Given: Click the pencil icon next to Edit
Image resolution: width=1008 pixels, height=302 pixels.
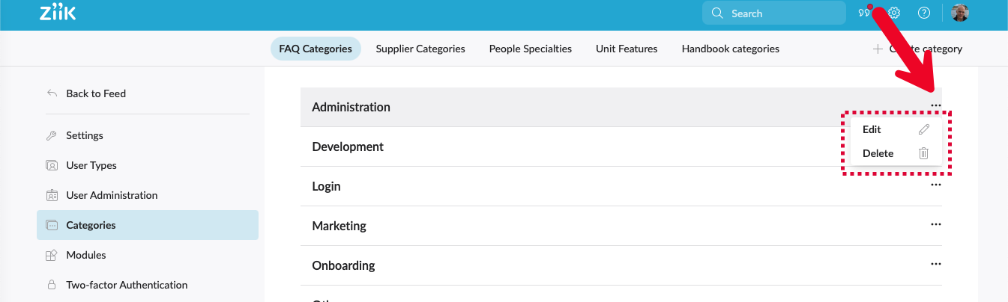Looking at the screenshot, I should pyautogui.click(x=923, y=129).
